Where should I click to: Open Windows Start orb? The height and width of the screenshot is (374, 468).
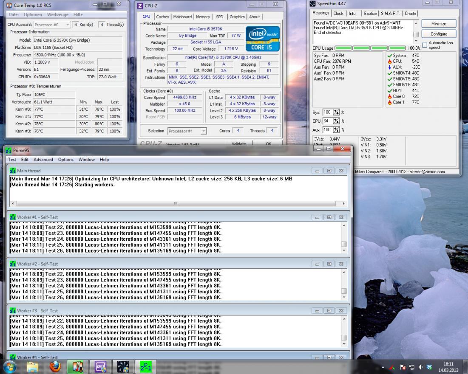(x=10, y=367)
